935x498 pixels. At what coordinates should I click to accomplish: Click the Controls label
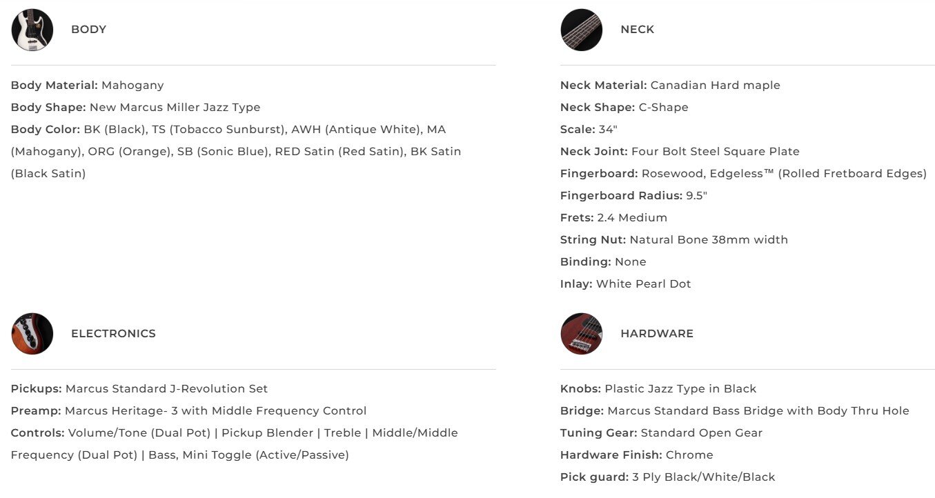(37, 433)
